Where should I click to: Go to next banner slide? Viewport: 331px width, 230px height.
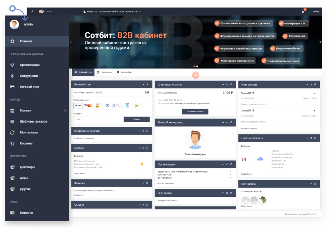[x=320, y=42]
